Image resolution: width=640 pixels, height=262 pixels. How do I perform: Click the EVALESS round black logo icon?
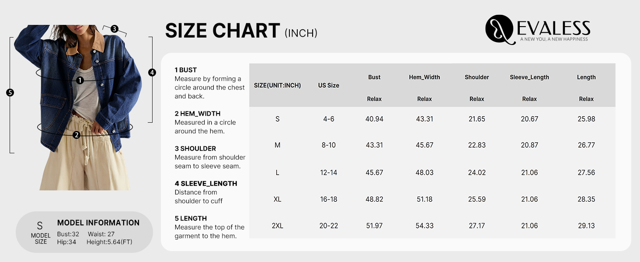click(499, 29)
